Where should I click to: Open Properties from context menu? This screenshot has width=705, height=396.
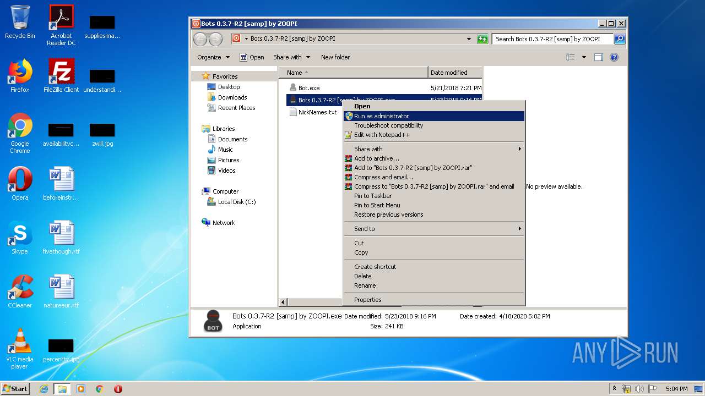coord(433,300)
